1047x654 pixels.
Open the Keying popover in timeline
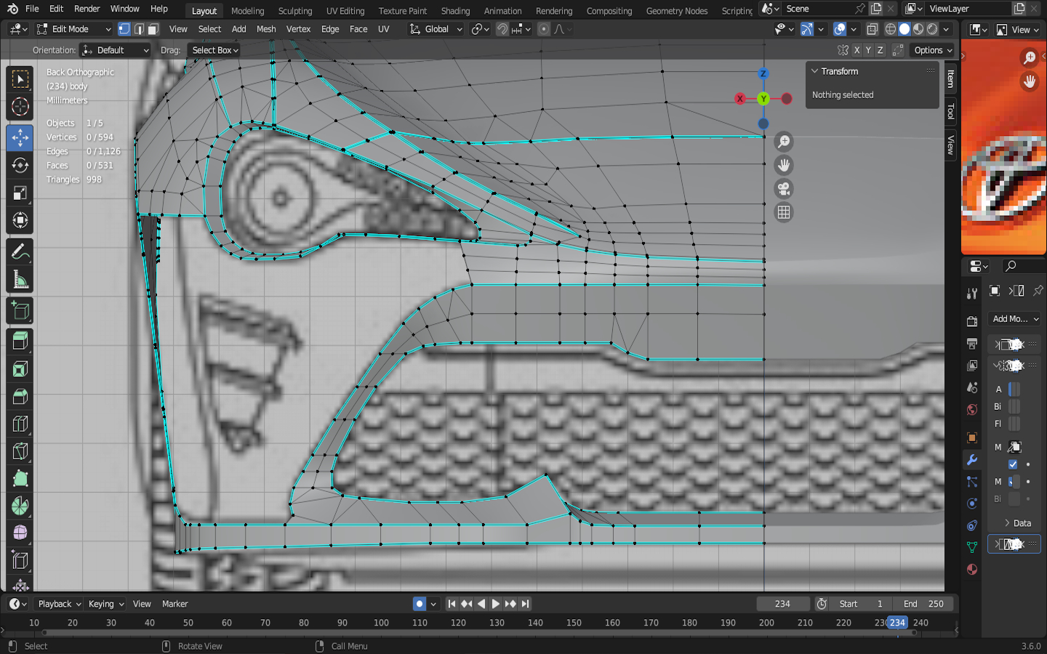pyautogui.click(x=105, y=604)
